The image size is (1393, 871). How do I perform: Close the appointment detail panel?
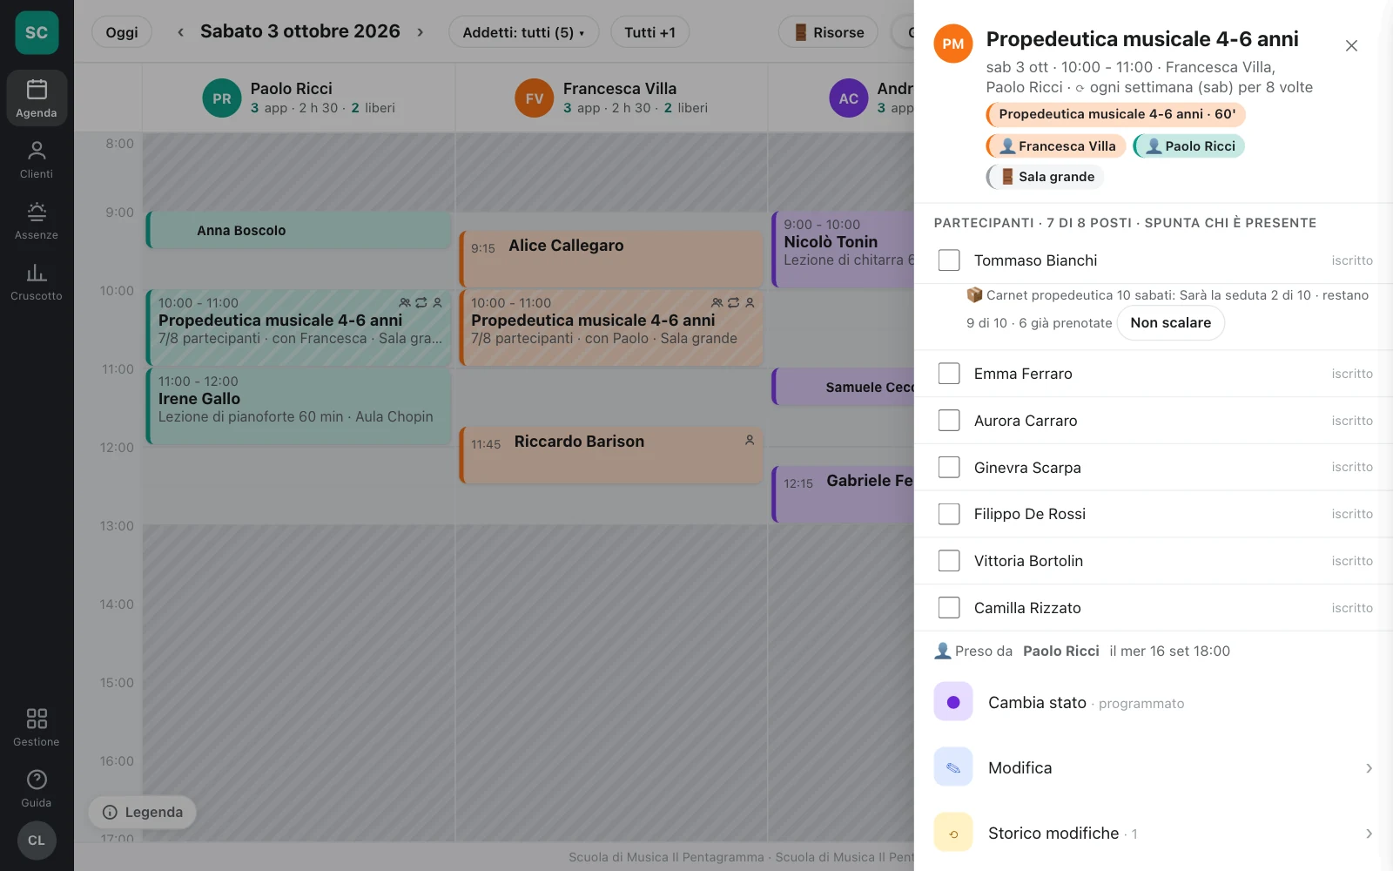[x=1351, y=45]
